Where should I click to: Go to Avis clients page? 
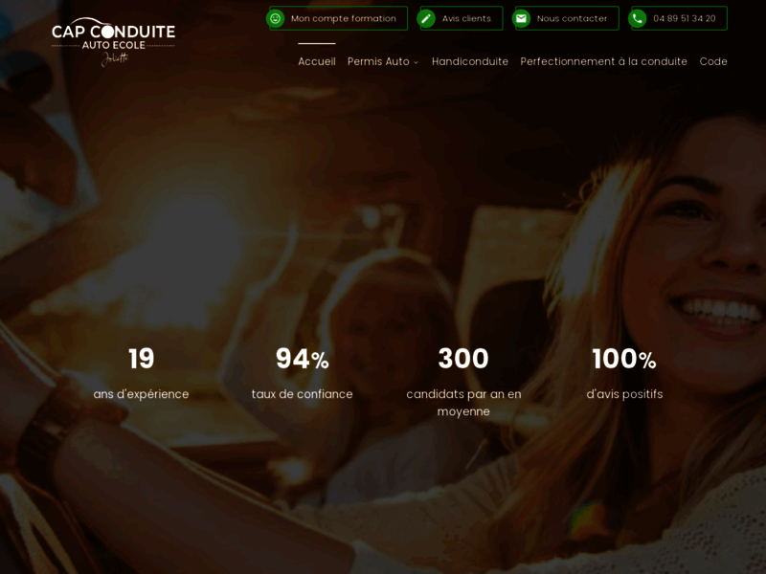(466, 18)
